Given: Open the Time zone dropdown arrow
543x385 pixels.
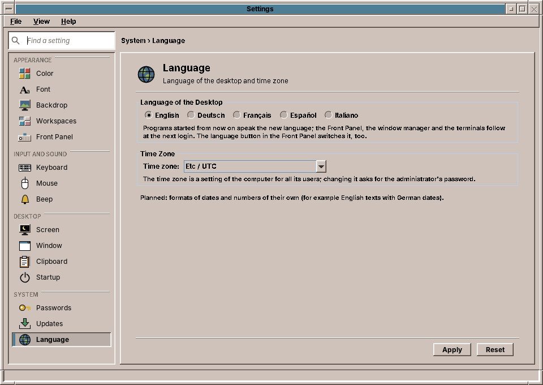Looking at the screenshot, I should [x=321, y=166].
